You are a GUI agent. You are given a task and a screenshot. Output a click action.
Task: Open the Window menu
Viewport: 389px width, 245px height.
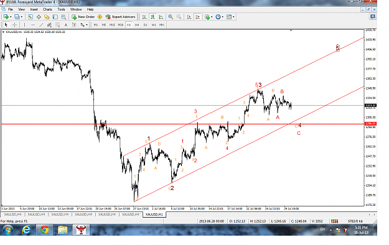click(76, 9)
